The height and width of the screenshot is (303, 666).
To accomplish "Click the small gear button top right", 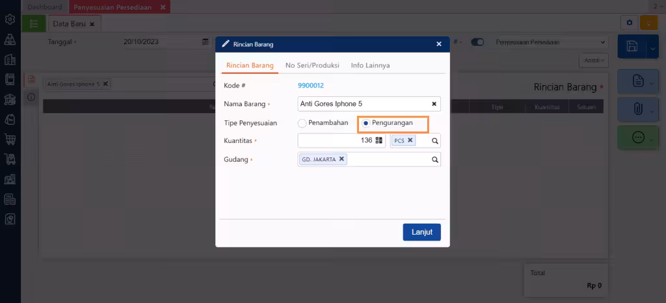I will (x=629, y=23).
